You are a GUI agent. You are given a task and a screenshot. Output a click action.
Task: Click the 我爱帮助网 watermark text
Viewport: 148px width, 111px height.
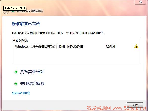tap(99, 108)
